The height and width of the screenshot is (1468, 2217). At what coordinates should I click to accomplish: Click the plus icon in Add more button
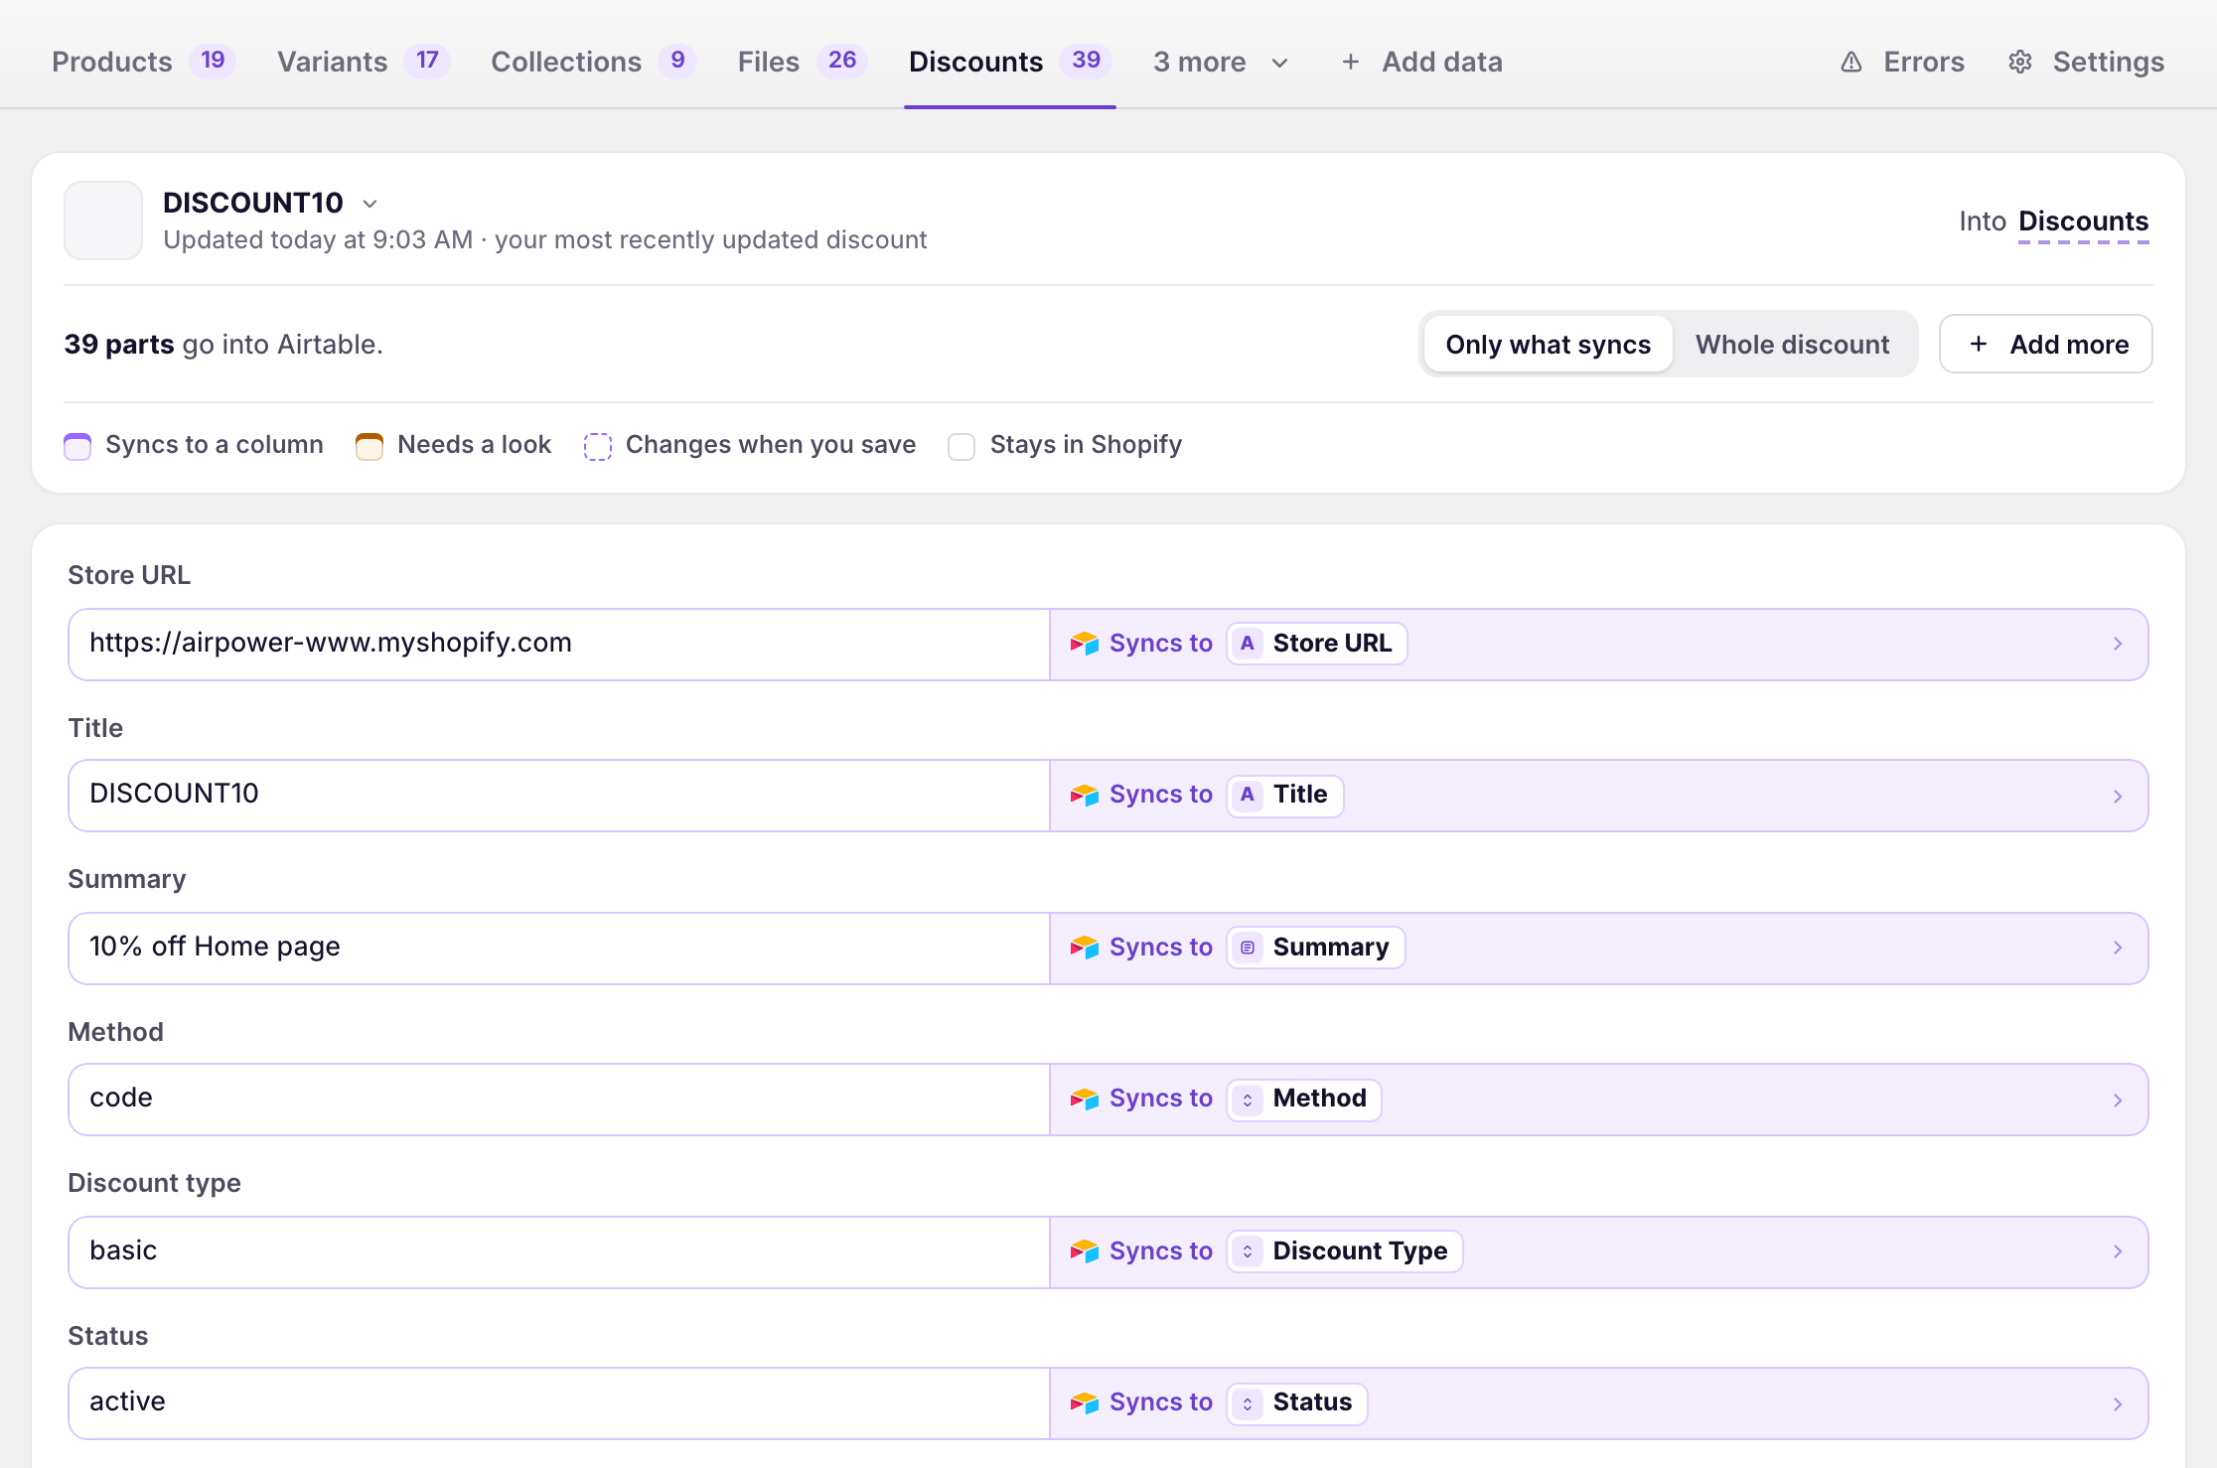click(1979, 344)
